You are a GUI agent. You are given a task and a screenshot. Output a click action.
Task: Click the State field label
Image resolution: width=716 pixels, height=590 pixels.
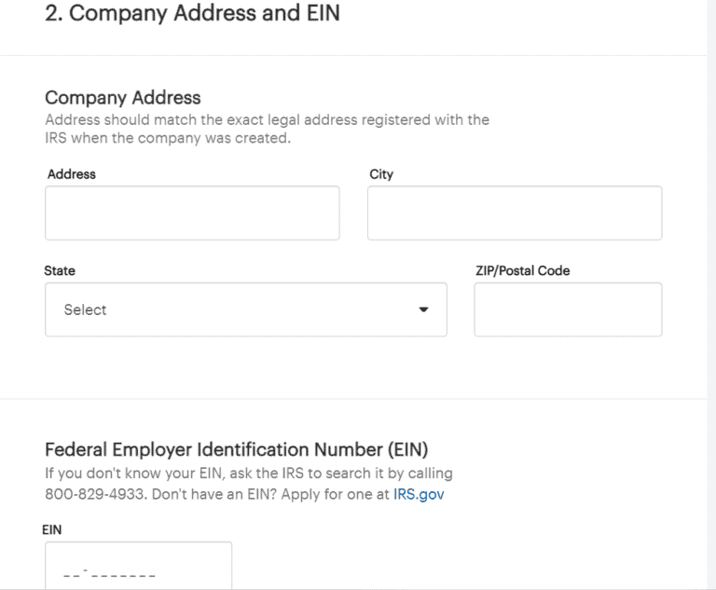click(x=60, y=271)
